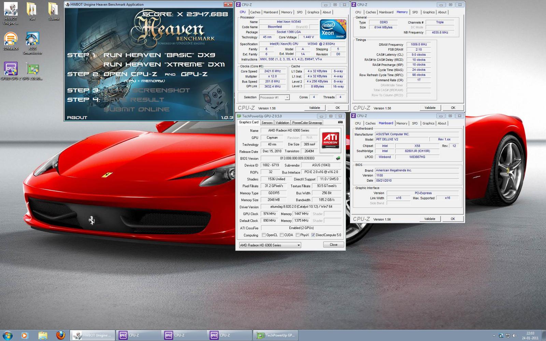Image resolution: width=546 pixels, height=341 pixels.
Task: Click the GPU-Z BIOS save chip icon
Action: [338, 158]
